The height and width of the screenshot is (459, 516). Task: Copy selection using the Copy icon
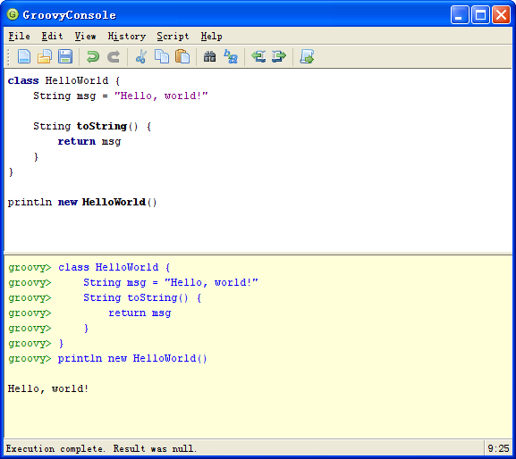pos(162,56)
